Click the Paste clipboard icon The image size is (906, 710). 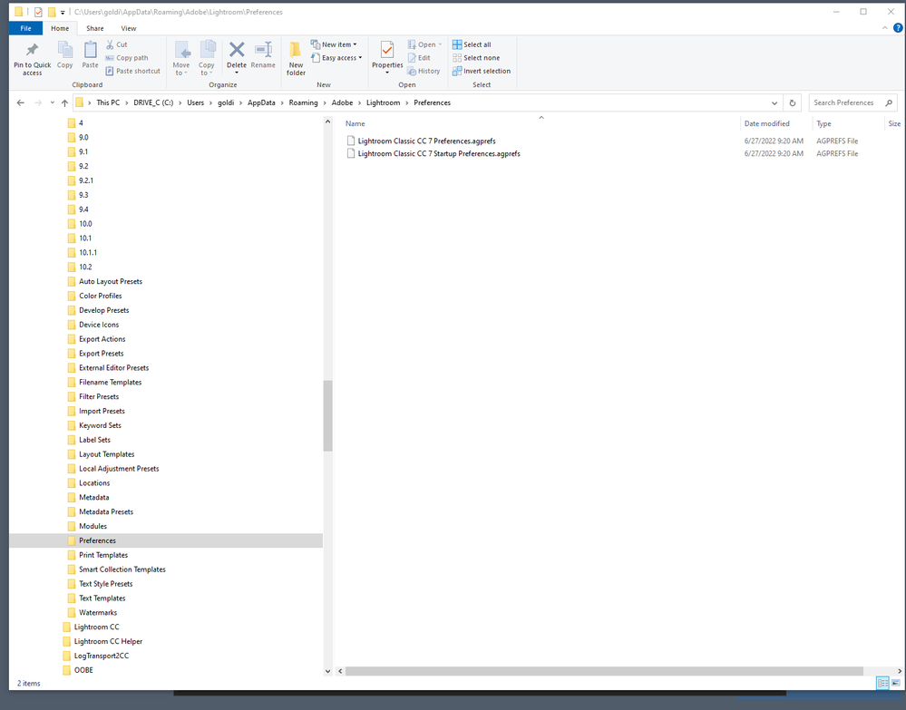[x=90, y=50]
